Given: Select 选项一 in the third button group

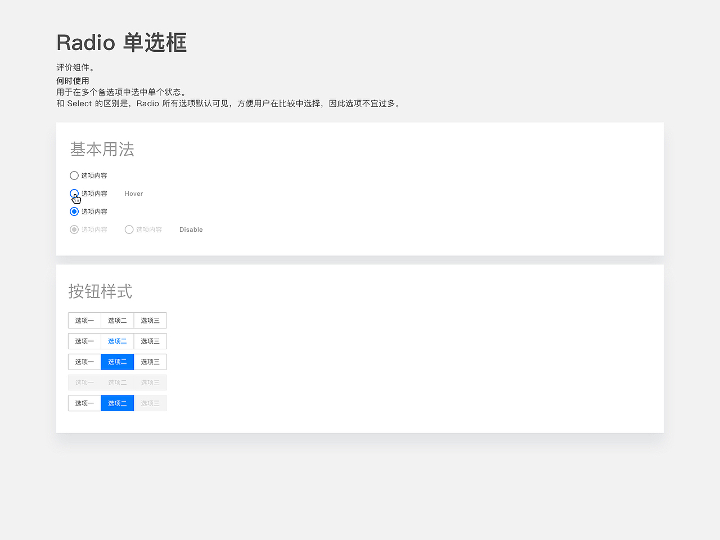Looking at the screenshot, I should (84, 362).
